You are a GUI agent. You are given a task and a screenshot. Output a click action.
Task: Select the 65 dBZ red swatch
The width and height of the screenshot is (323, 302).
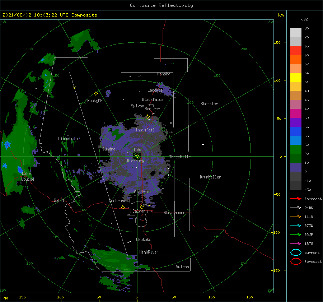296,50
